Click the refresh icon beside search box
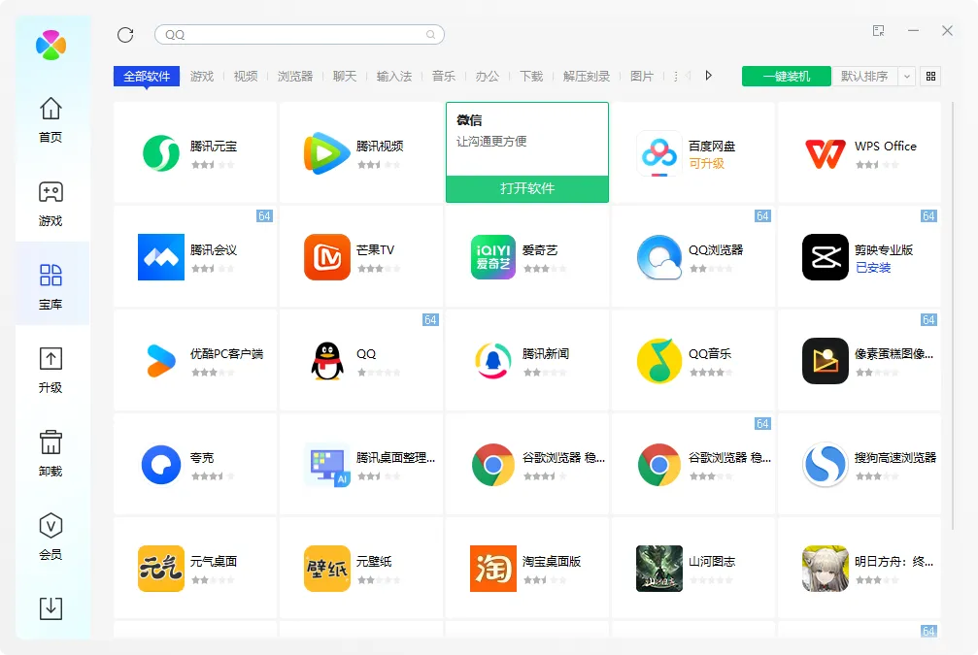This screenshot has width=978, height=655. coord(125,35)
